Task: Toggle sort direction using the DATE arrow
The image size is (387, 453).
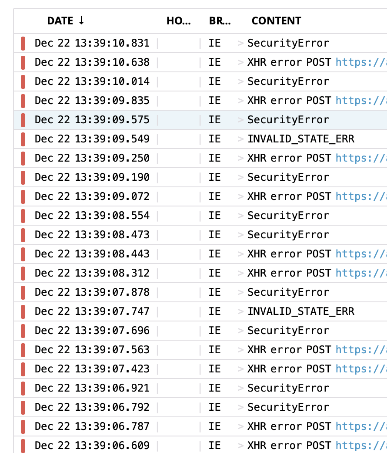Action: [81, 20]
